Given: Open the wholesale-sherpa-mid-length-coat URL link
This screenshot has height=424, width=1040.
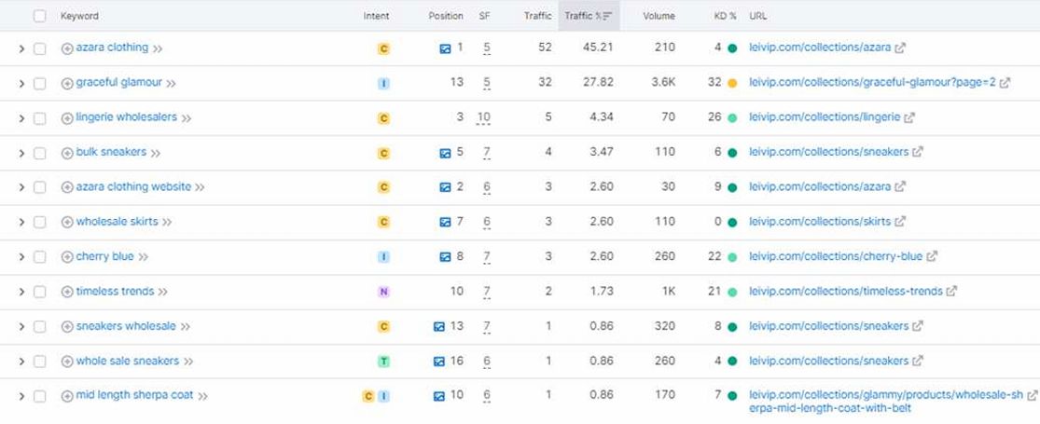Looking at the screenshot, I should 886,402.
